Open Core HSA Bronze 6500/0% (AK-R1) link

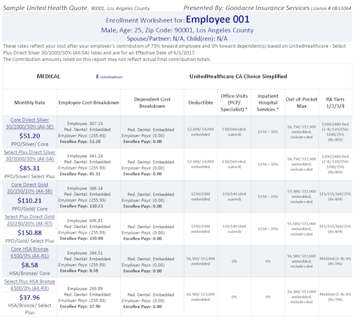pyautogui.click(x=30, y=253)
